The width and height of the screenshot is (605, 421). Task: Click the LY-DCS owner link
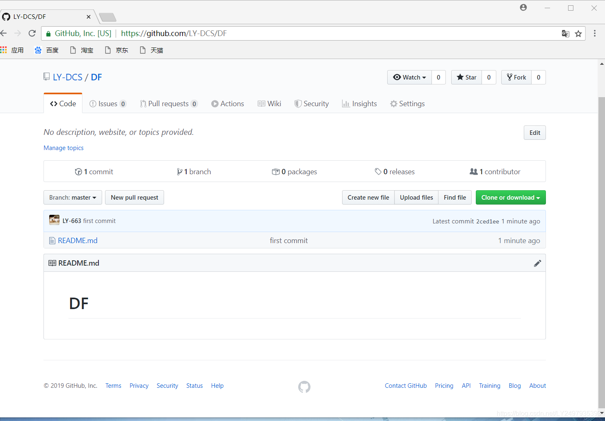click(68, 77)
